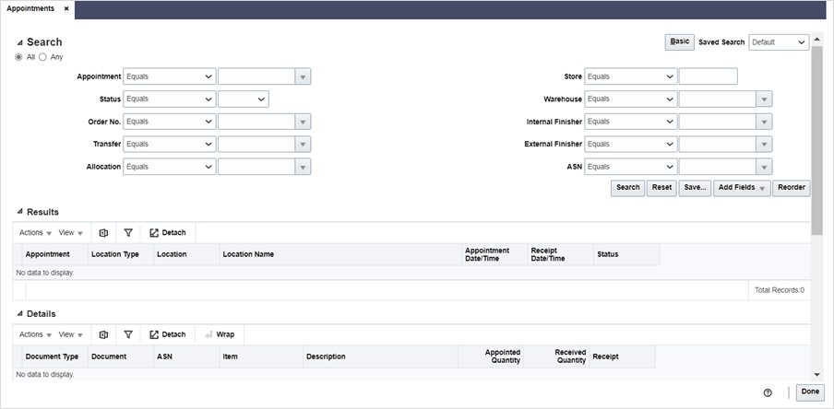
Task: Switch to Basic search mode
Action: (x=680, y=42)
